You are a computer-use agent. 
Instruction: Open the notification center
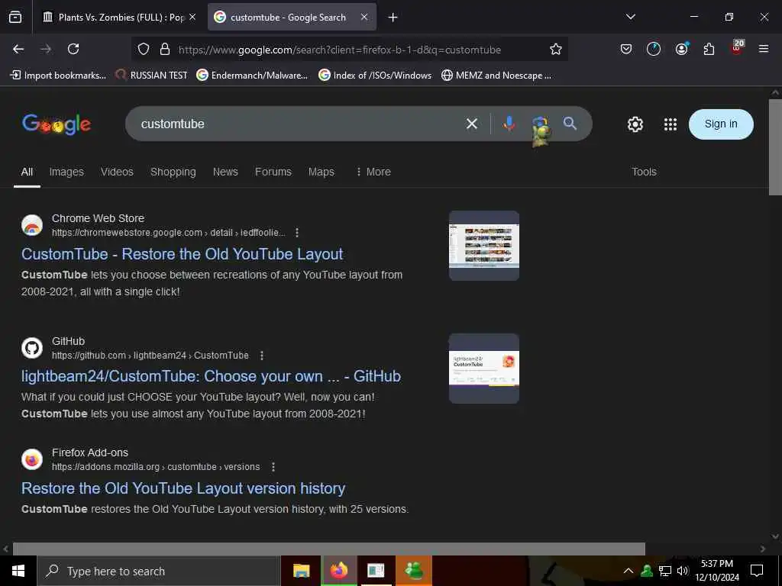click(x=757, y=571)
